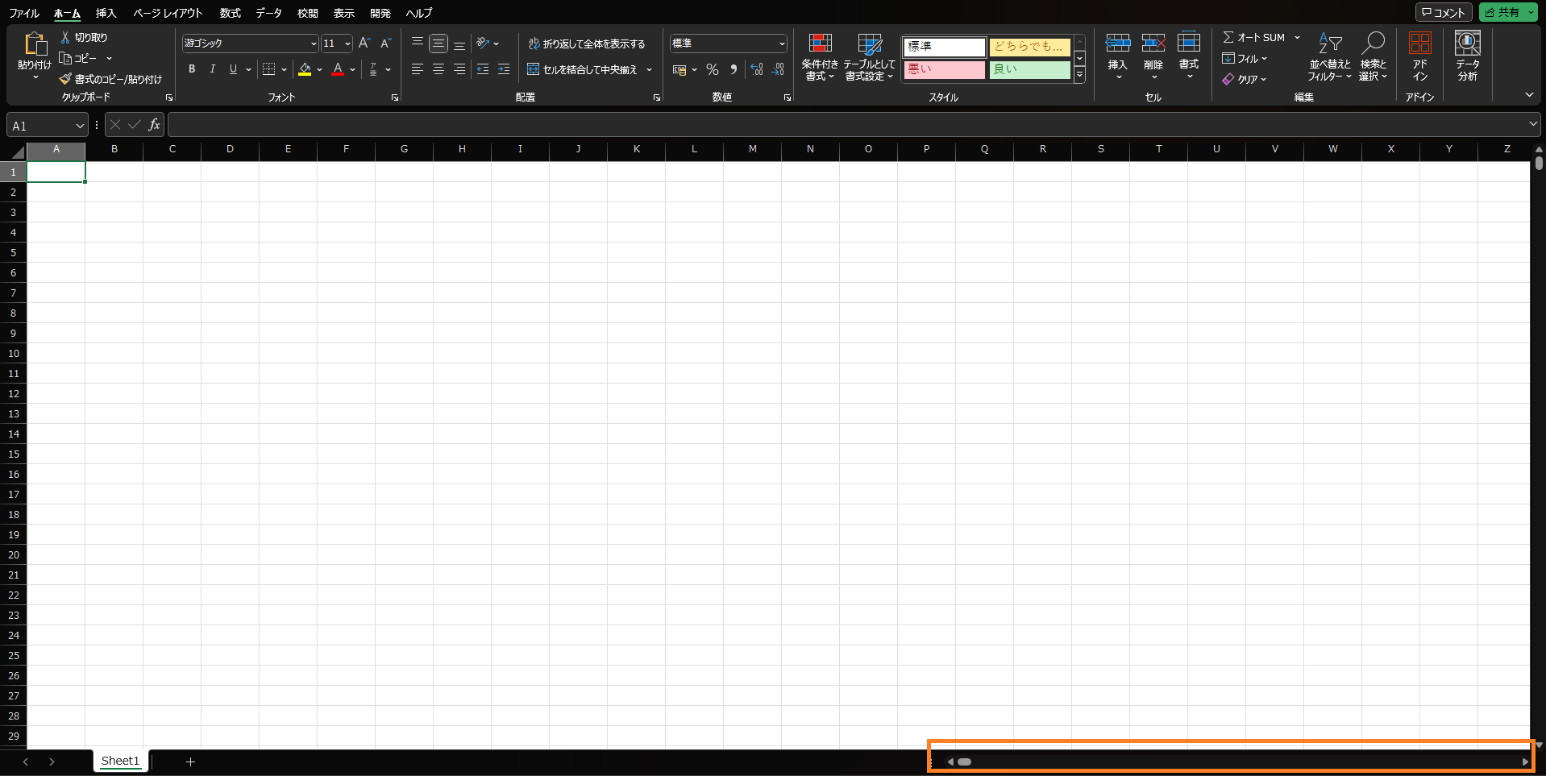The image size is (1546, 776).
Task: Click the percent style icon
Action: tap(712, 70)
